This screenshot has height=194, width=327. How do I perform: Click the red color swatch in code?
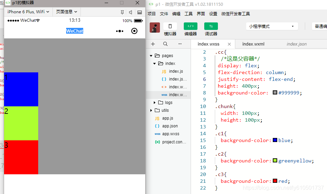275,181
